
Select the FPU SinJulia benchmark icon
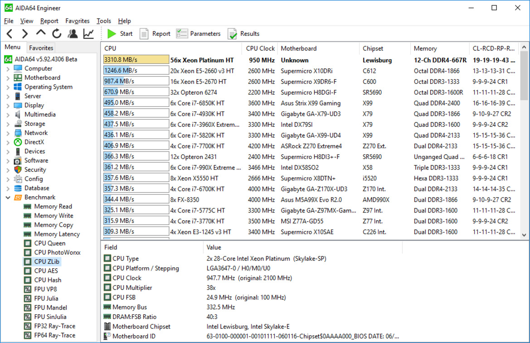pyautogui.click(x=28, y=317)
